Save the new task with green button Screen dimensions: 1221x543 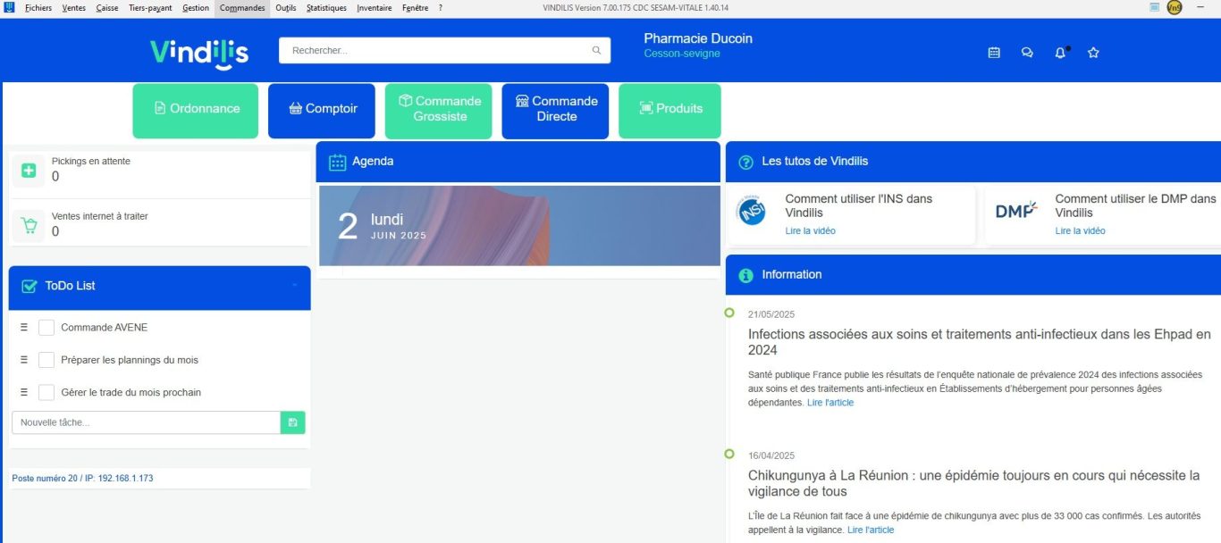pos(292,422)
